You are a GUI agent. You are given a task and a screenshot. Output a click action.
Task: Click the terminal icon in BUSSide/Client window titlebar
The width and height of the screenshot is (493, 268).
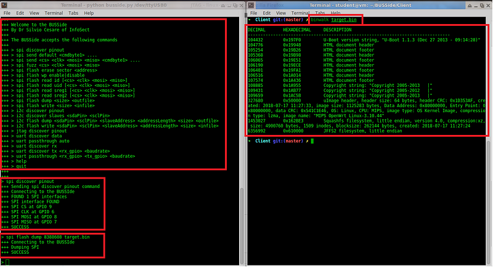click(251, 6)
